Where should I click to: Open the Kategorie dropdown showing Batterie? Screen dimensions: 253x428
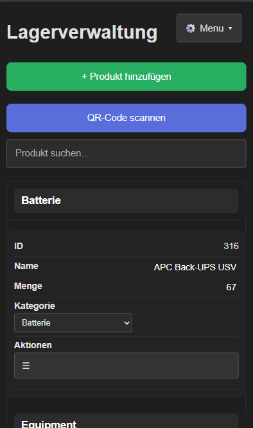73,322
